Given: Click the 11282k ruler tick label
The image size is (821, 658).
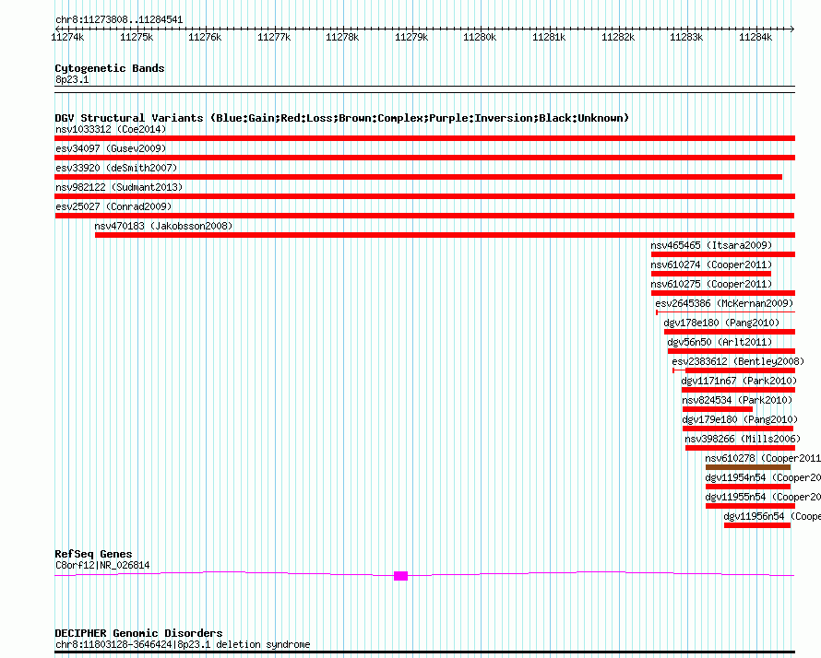Looking at the screenshot, I should pos(618,37).
